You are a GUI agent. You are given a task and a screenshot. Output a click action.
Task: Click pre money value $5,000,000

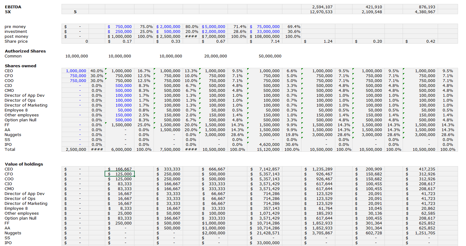213,27
